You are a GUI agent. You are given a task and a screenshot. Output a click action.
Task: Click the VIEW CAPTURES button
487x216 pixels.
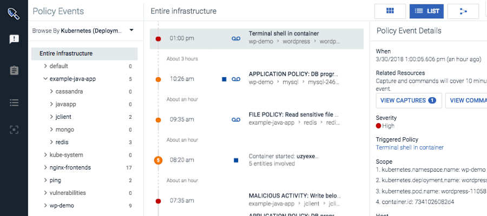pyautogui.click(x=409, y=100)
